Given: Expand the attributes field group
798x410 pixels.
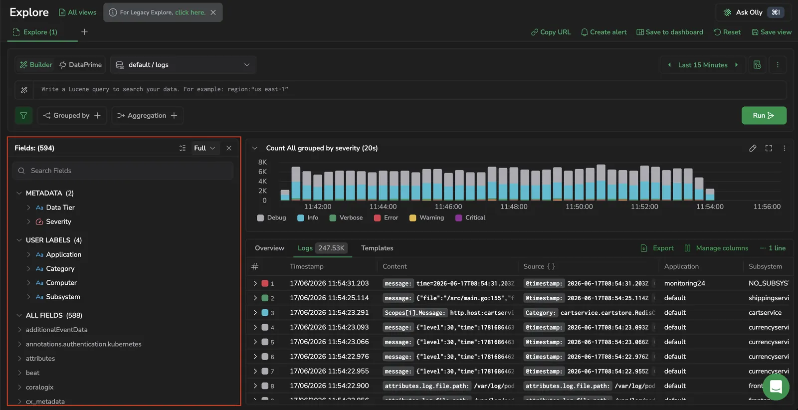Looking at the screenshot, I should [x=19, y=359].
